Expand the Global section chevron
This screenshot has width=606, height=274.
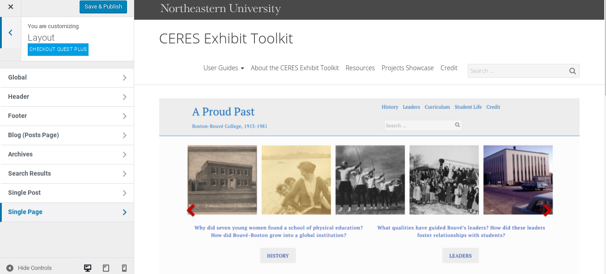tap(125, 78)
